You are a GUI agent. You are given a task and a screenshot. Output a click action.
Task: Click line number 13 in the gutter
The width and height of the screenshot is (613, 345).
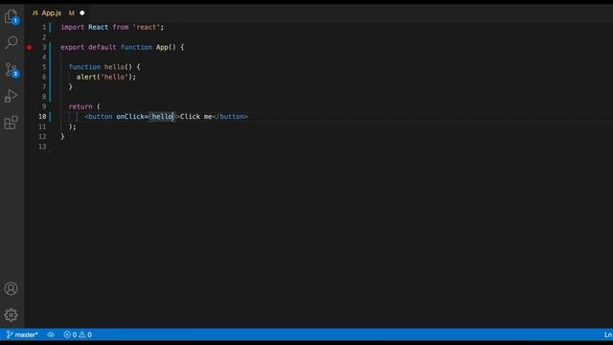(x=42, y=147)
